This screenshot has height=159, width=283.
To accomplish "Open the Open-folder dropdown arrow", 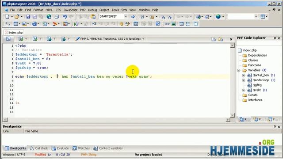I will coord(22,17).
